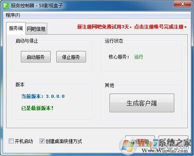Click the 在线升级 button
This screenshot has width=194, height=156.
140,141
